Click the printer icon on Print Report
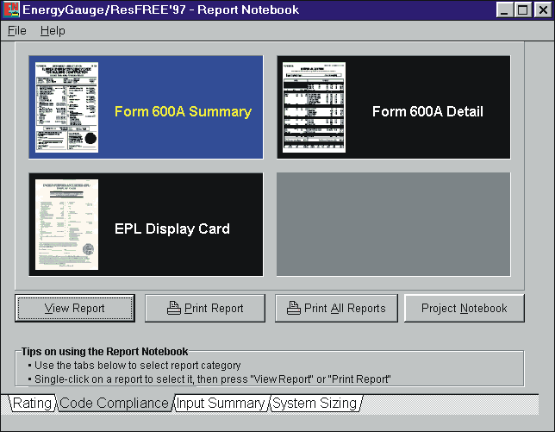 coord(174,308)
